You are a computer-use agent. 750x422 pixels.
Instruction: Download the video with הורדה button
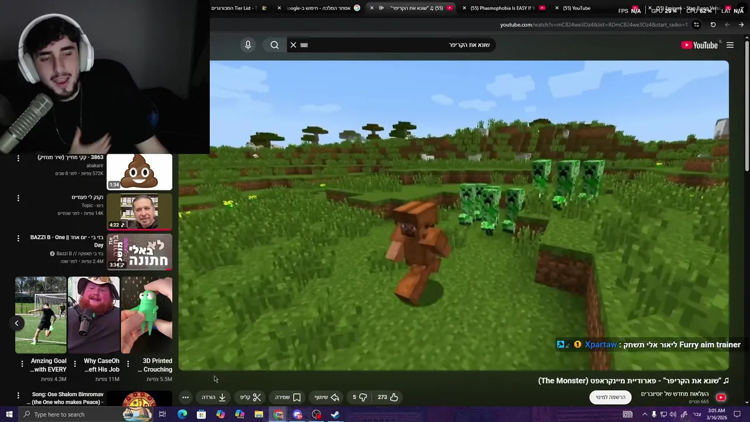coord(214,397)
